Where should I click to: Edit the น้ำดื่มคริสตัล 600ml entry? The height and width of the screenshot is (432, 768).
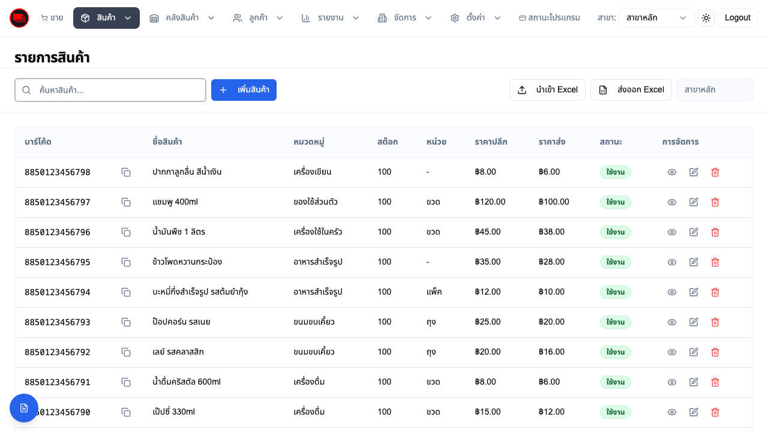pyautogui.click(x=694, y=382)
